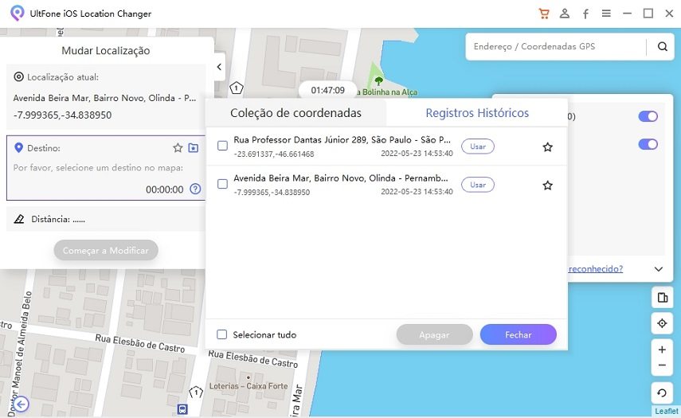Check the Rua Professor Dantas Júnior entry
Viewport: 681px width, 418px height.
click(x=222, y=146)
